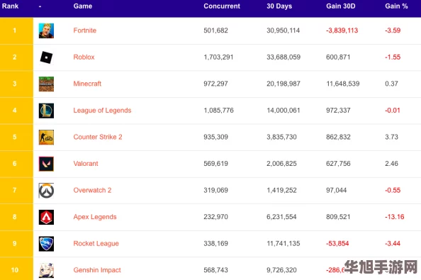Follow the League of Legends link
The height and width of the screenshot is (280, 421).
[102, 111]
